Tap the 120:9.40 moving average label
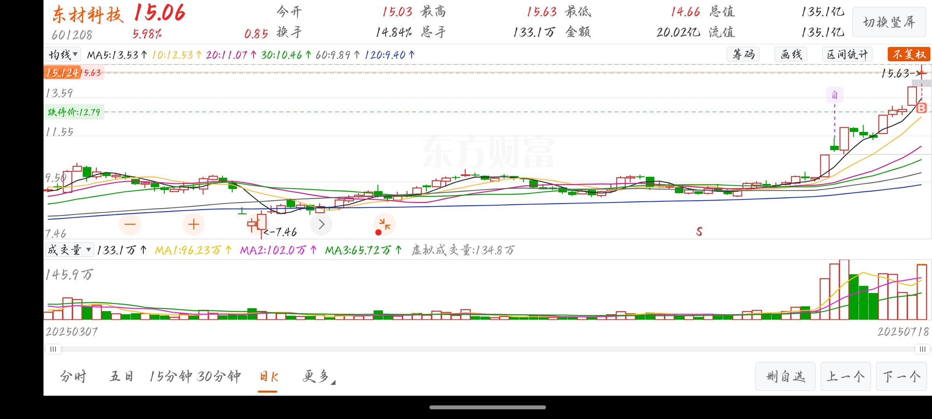This screenshot has height=419, width=932. point(389,55)
